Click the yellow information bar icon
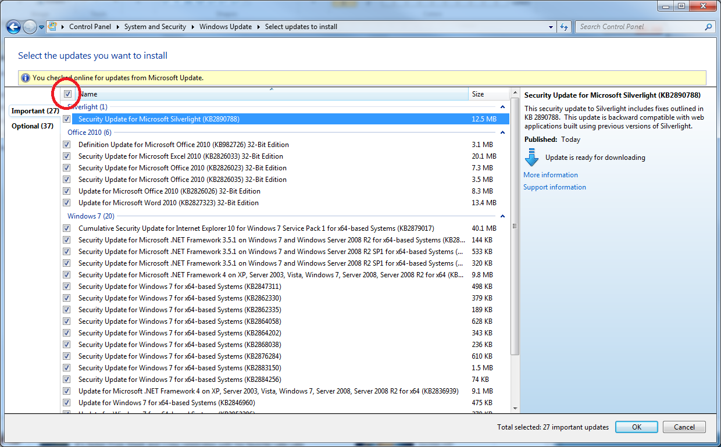This screenshot has height=447, width=721. (x=26, y=78)
